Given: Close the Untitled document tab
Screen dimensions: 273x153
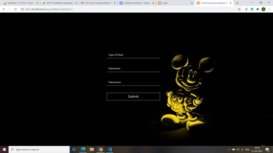Looking at the screenshot, I should 153,3.
